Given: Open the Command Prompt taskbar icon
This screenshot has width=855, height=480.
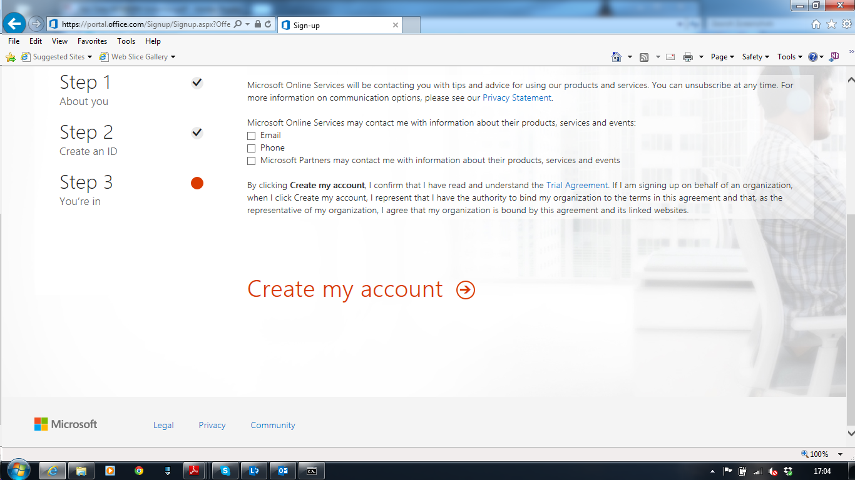Looking at the screenshot, I should pos(311,471).
